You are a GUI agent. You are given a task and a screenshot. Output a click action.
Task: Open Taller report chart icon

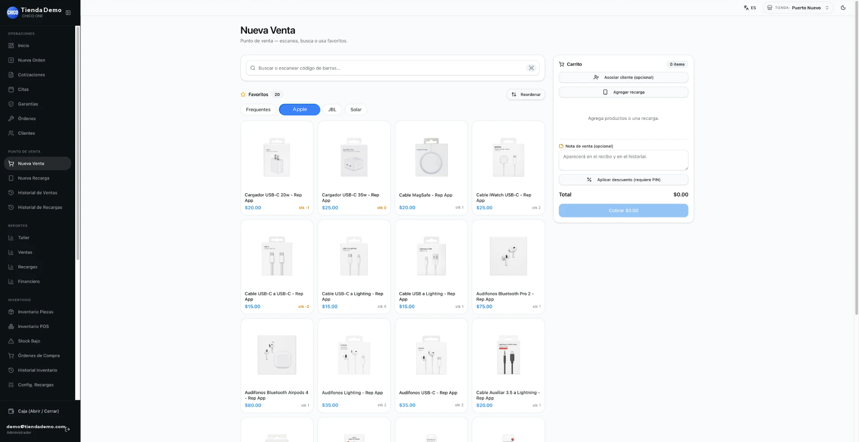coord(11,238)
